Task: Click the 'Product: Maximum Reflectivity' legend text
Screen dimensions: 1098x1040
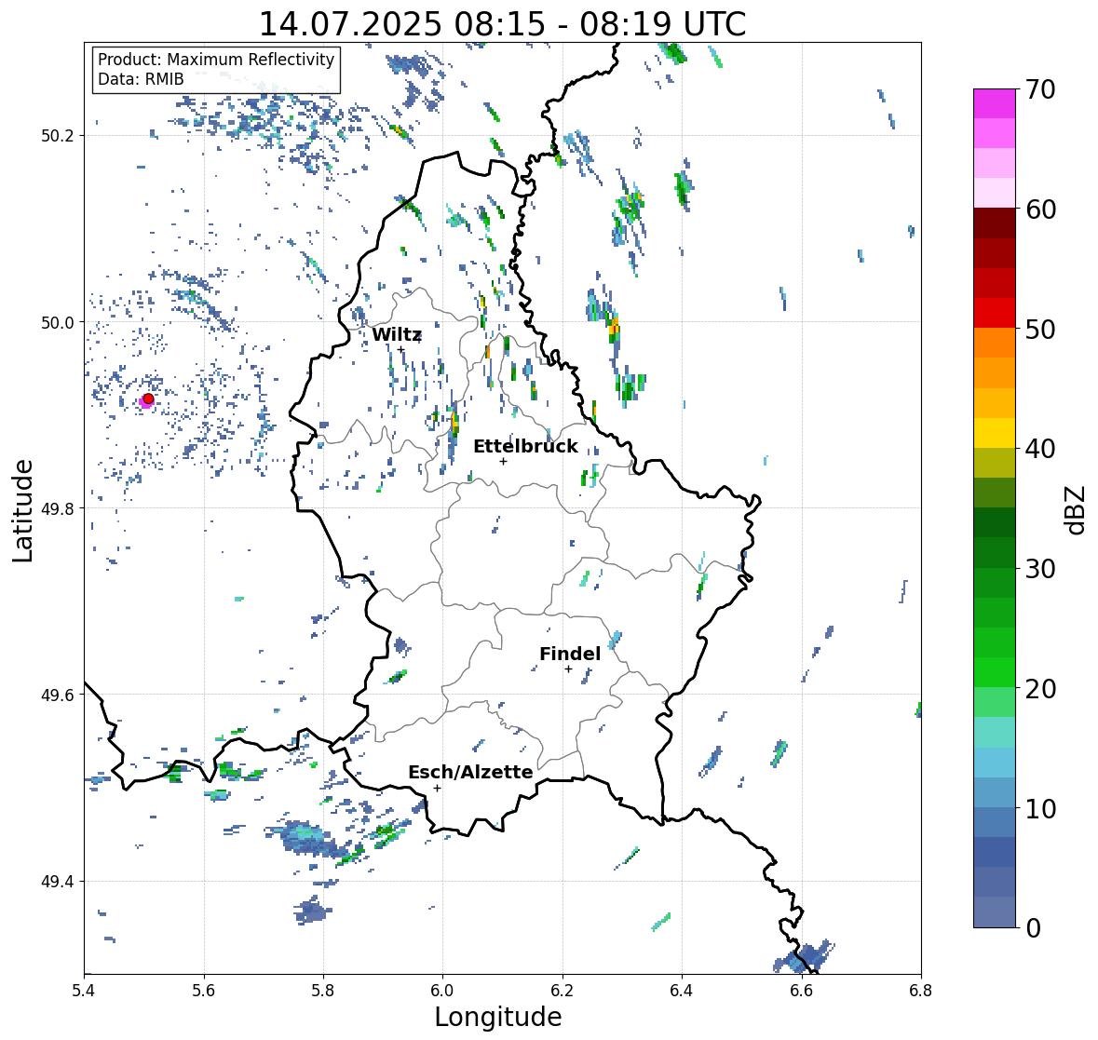Action: [x=216, y=60]
